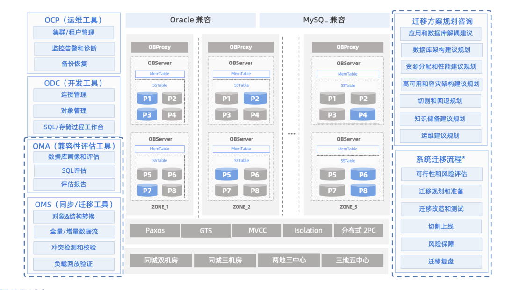
Task: Click the blue P8 partition in ZONE_5
Action: pos(363,191)
